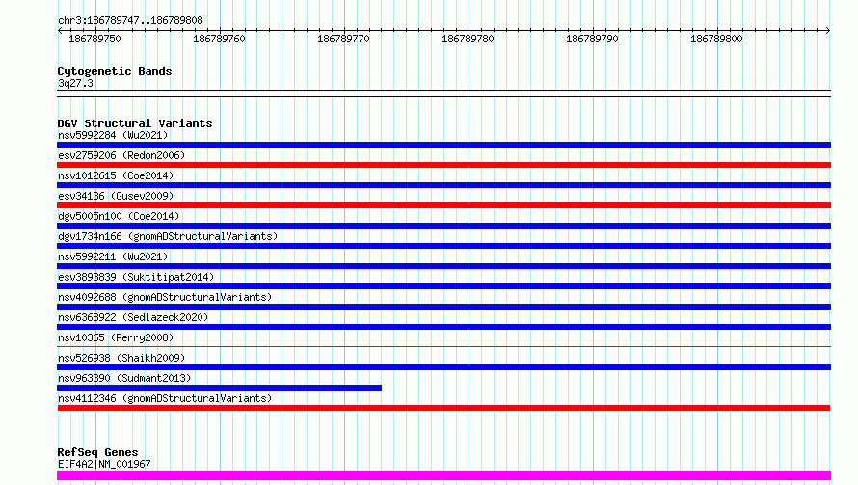
Task: Click the DGV Structural Variants track title
Action: (x=135, y=123)
